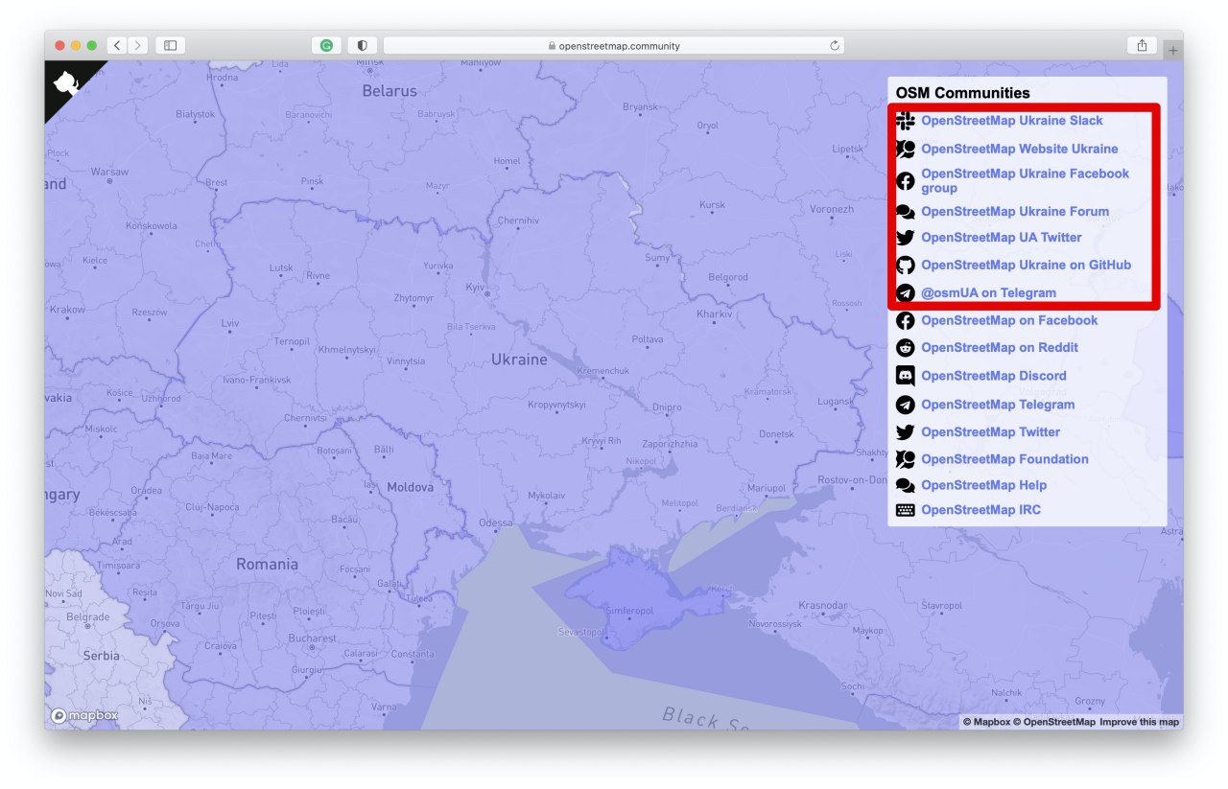Open OpenStreetMap on Facebook link
This screenshot has height=789, width=1228.
(x=1009, y=320)
